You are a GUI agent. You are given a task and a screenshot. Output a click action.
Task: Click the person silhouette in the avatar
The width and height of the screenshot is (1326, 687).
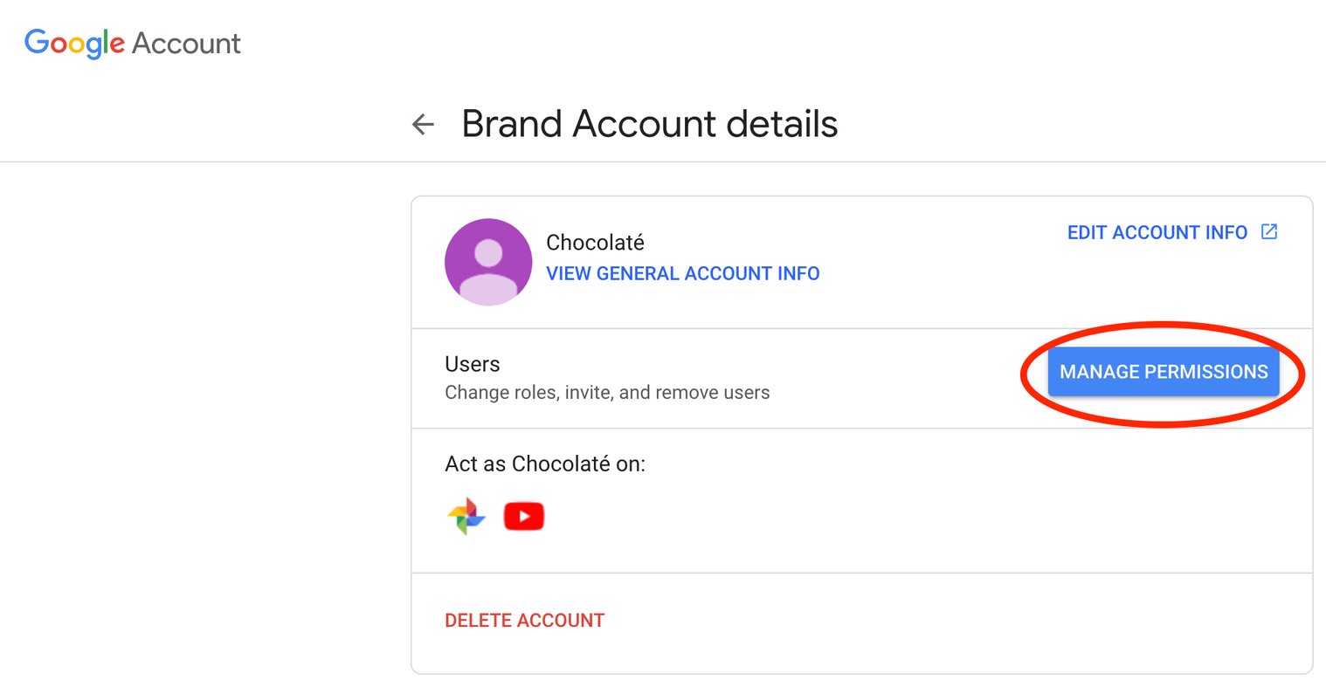pyautogui.click(x=488, y=269)
